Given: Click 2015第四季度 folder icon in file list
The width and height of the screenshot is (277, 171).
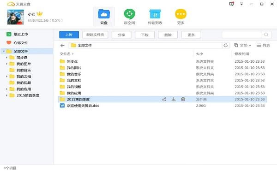Looking at the screenshot, I should [62, 99].
